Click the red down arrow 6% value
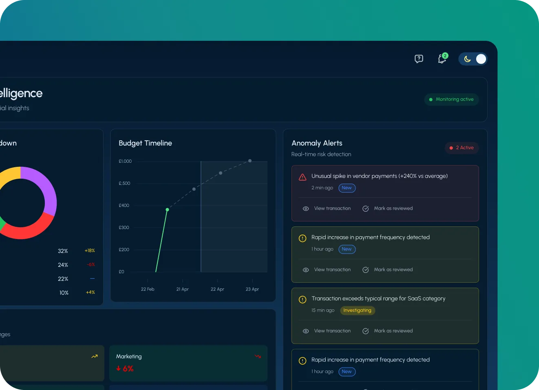This screenshot has width=539, height=390. [x=125, y=368]
